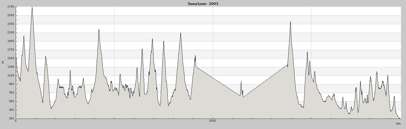
Task: Click the 'km' axis unit label
Action: click(x=399, y=124)
